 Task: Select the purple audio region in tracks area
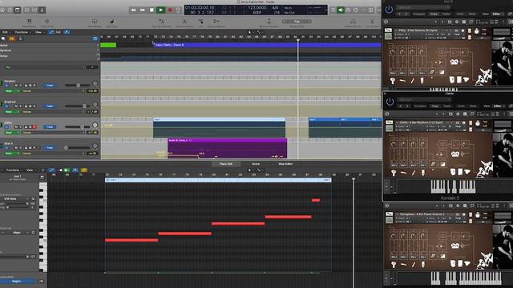coord(228,149)
